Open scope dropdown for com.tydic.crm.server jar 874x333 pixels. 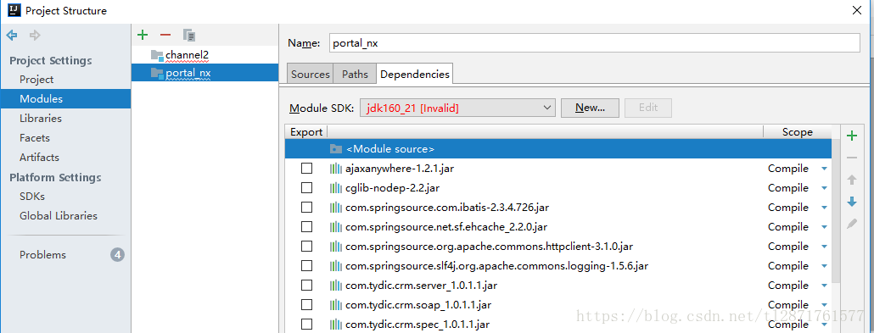[825, 286]
